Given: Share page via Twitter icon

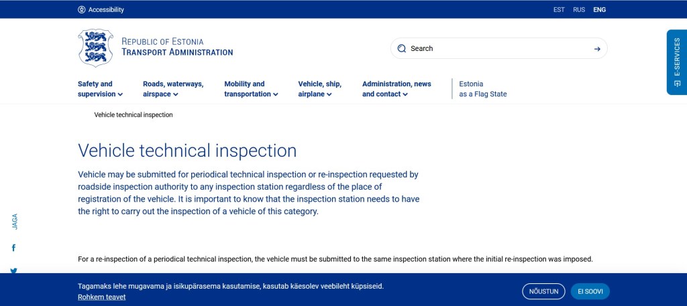Looking at the screenshot, I should 13,271.
